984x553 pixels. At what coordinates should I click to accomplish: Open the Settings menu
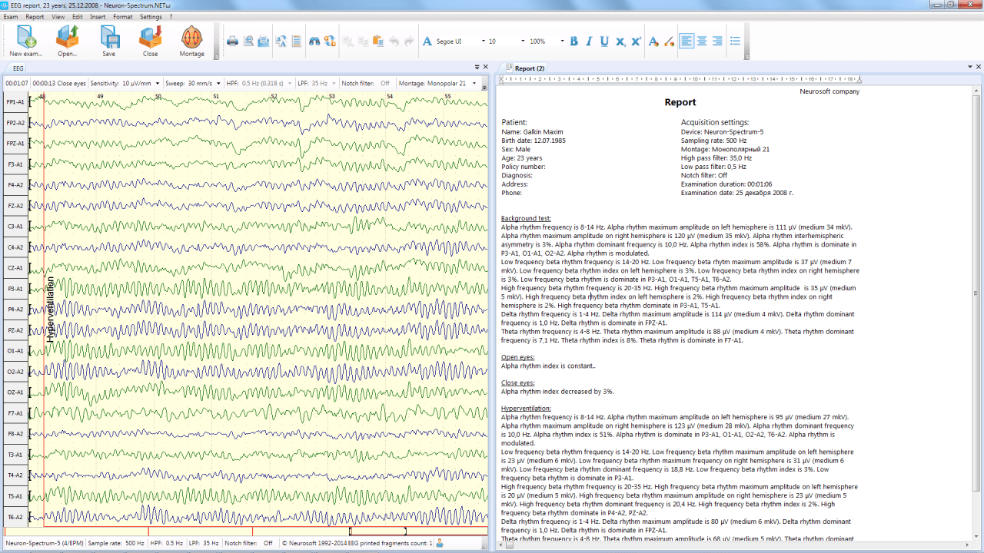pos(151,16)
